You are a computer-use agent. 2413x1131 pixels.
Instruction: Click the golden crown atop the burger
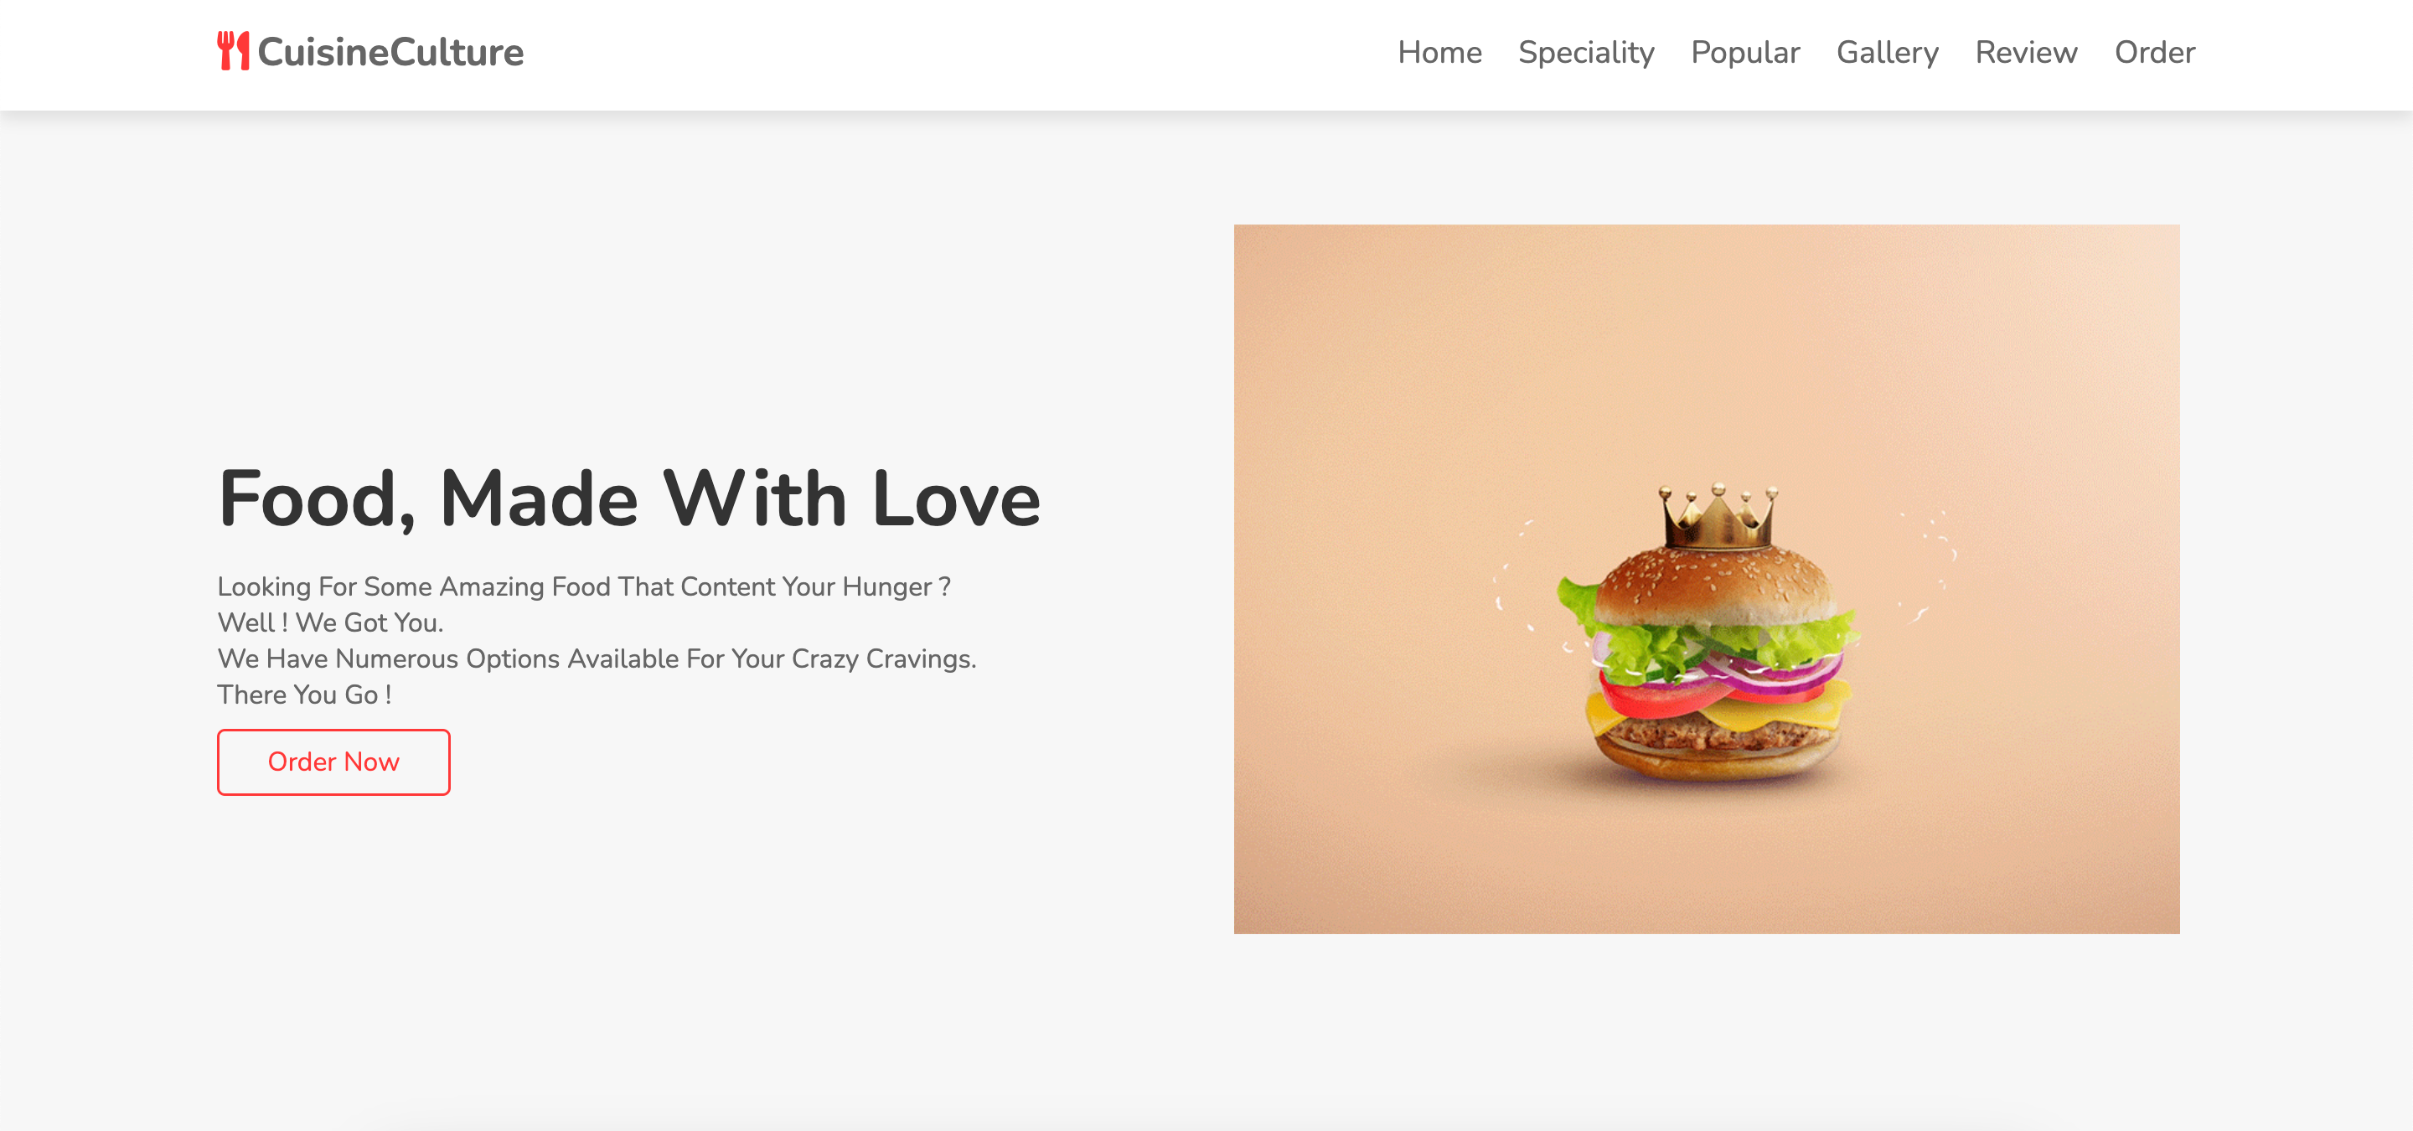pos(1719,515)
